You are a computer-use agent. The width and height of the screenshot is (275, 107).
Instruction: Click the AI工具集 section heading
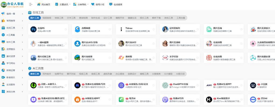coord(38,68)
